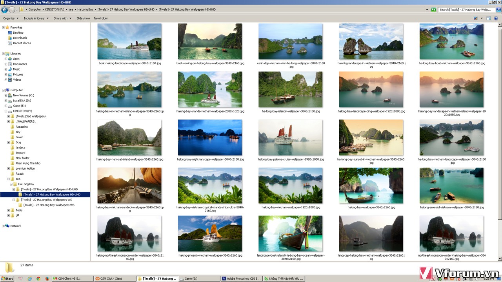Select the Pictures library
Image resolution: width=502 pixels, height=282 pixels.
[18, 74]
